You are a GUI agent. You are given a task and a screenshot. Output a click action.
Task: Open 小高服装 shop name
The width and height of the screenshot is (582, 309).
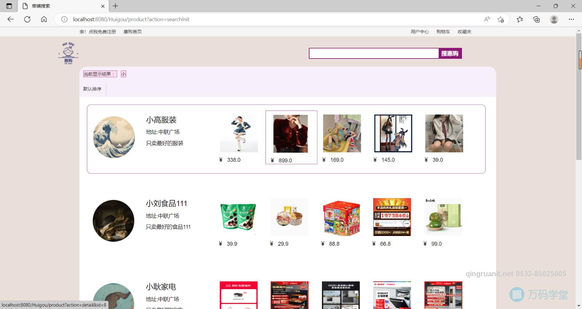coord(161,120)
